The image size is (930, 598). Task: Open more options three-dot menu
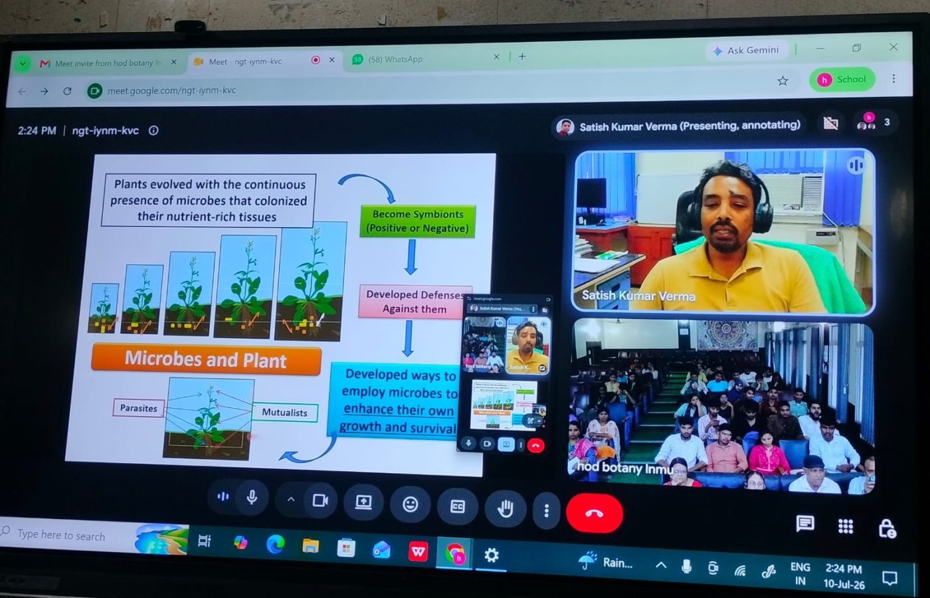(x=546, y=510)
